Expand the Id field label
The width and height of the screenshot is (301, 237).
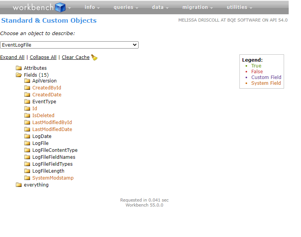35,108
